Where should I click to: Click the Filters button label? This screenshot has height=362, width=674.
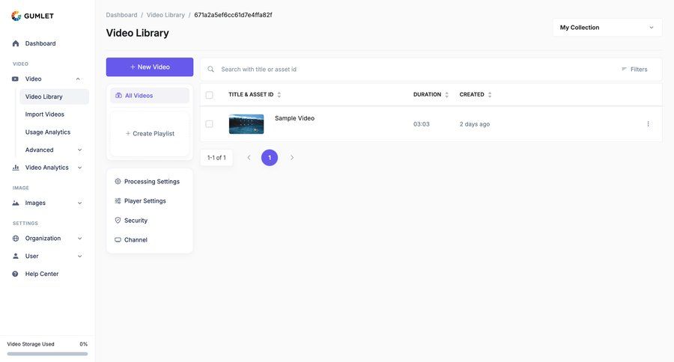tap(639, 69)
